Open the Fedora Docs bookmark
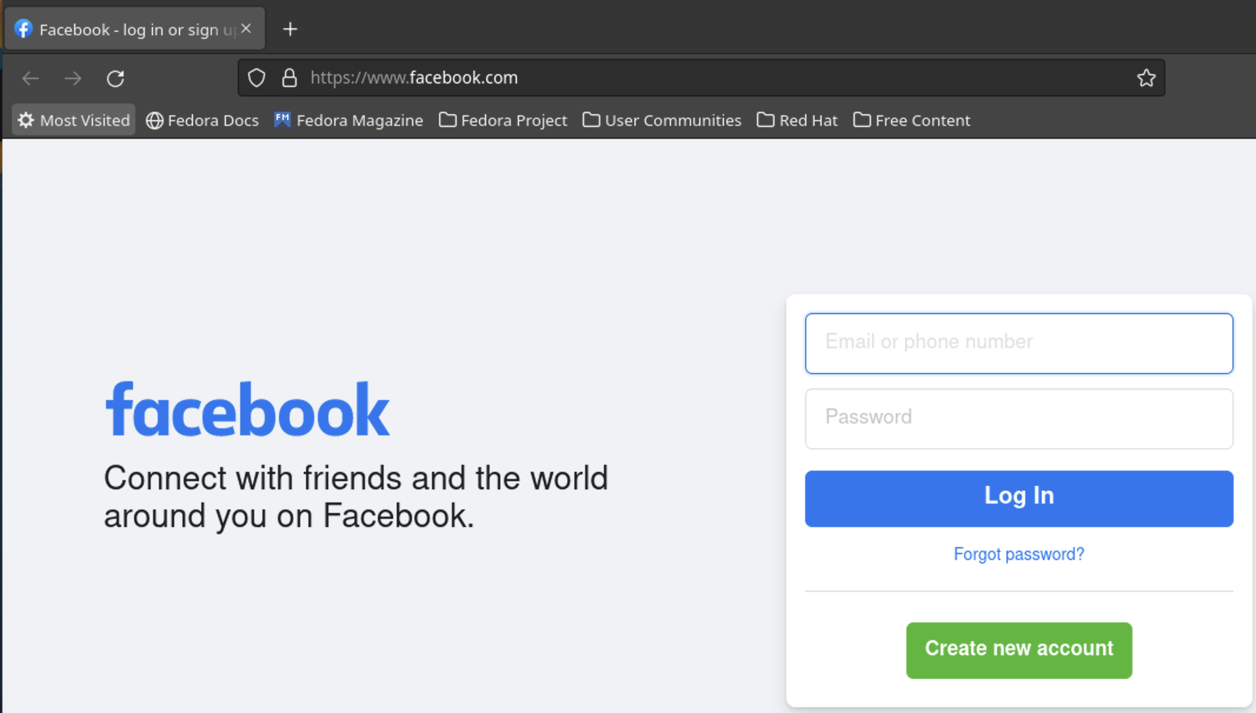The width and height of the screenshot is (1256, 713). click(202, 120)
